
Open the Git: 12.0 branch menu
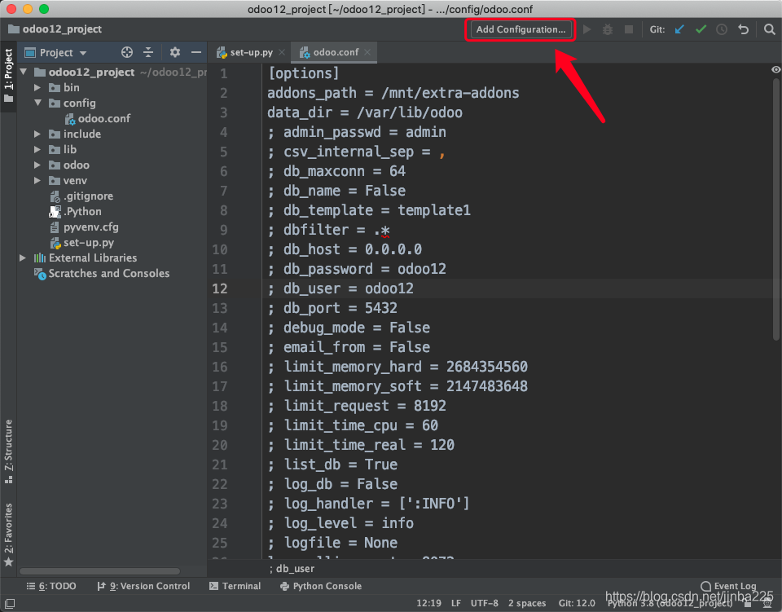[x=577, y=603]
